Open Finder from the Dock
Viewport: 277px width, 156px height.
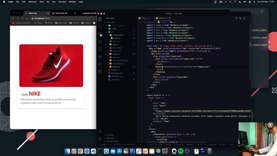click(68, 151)
